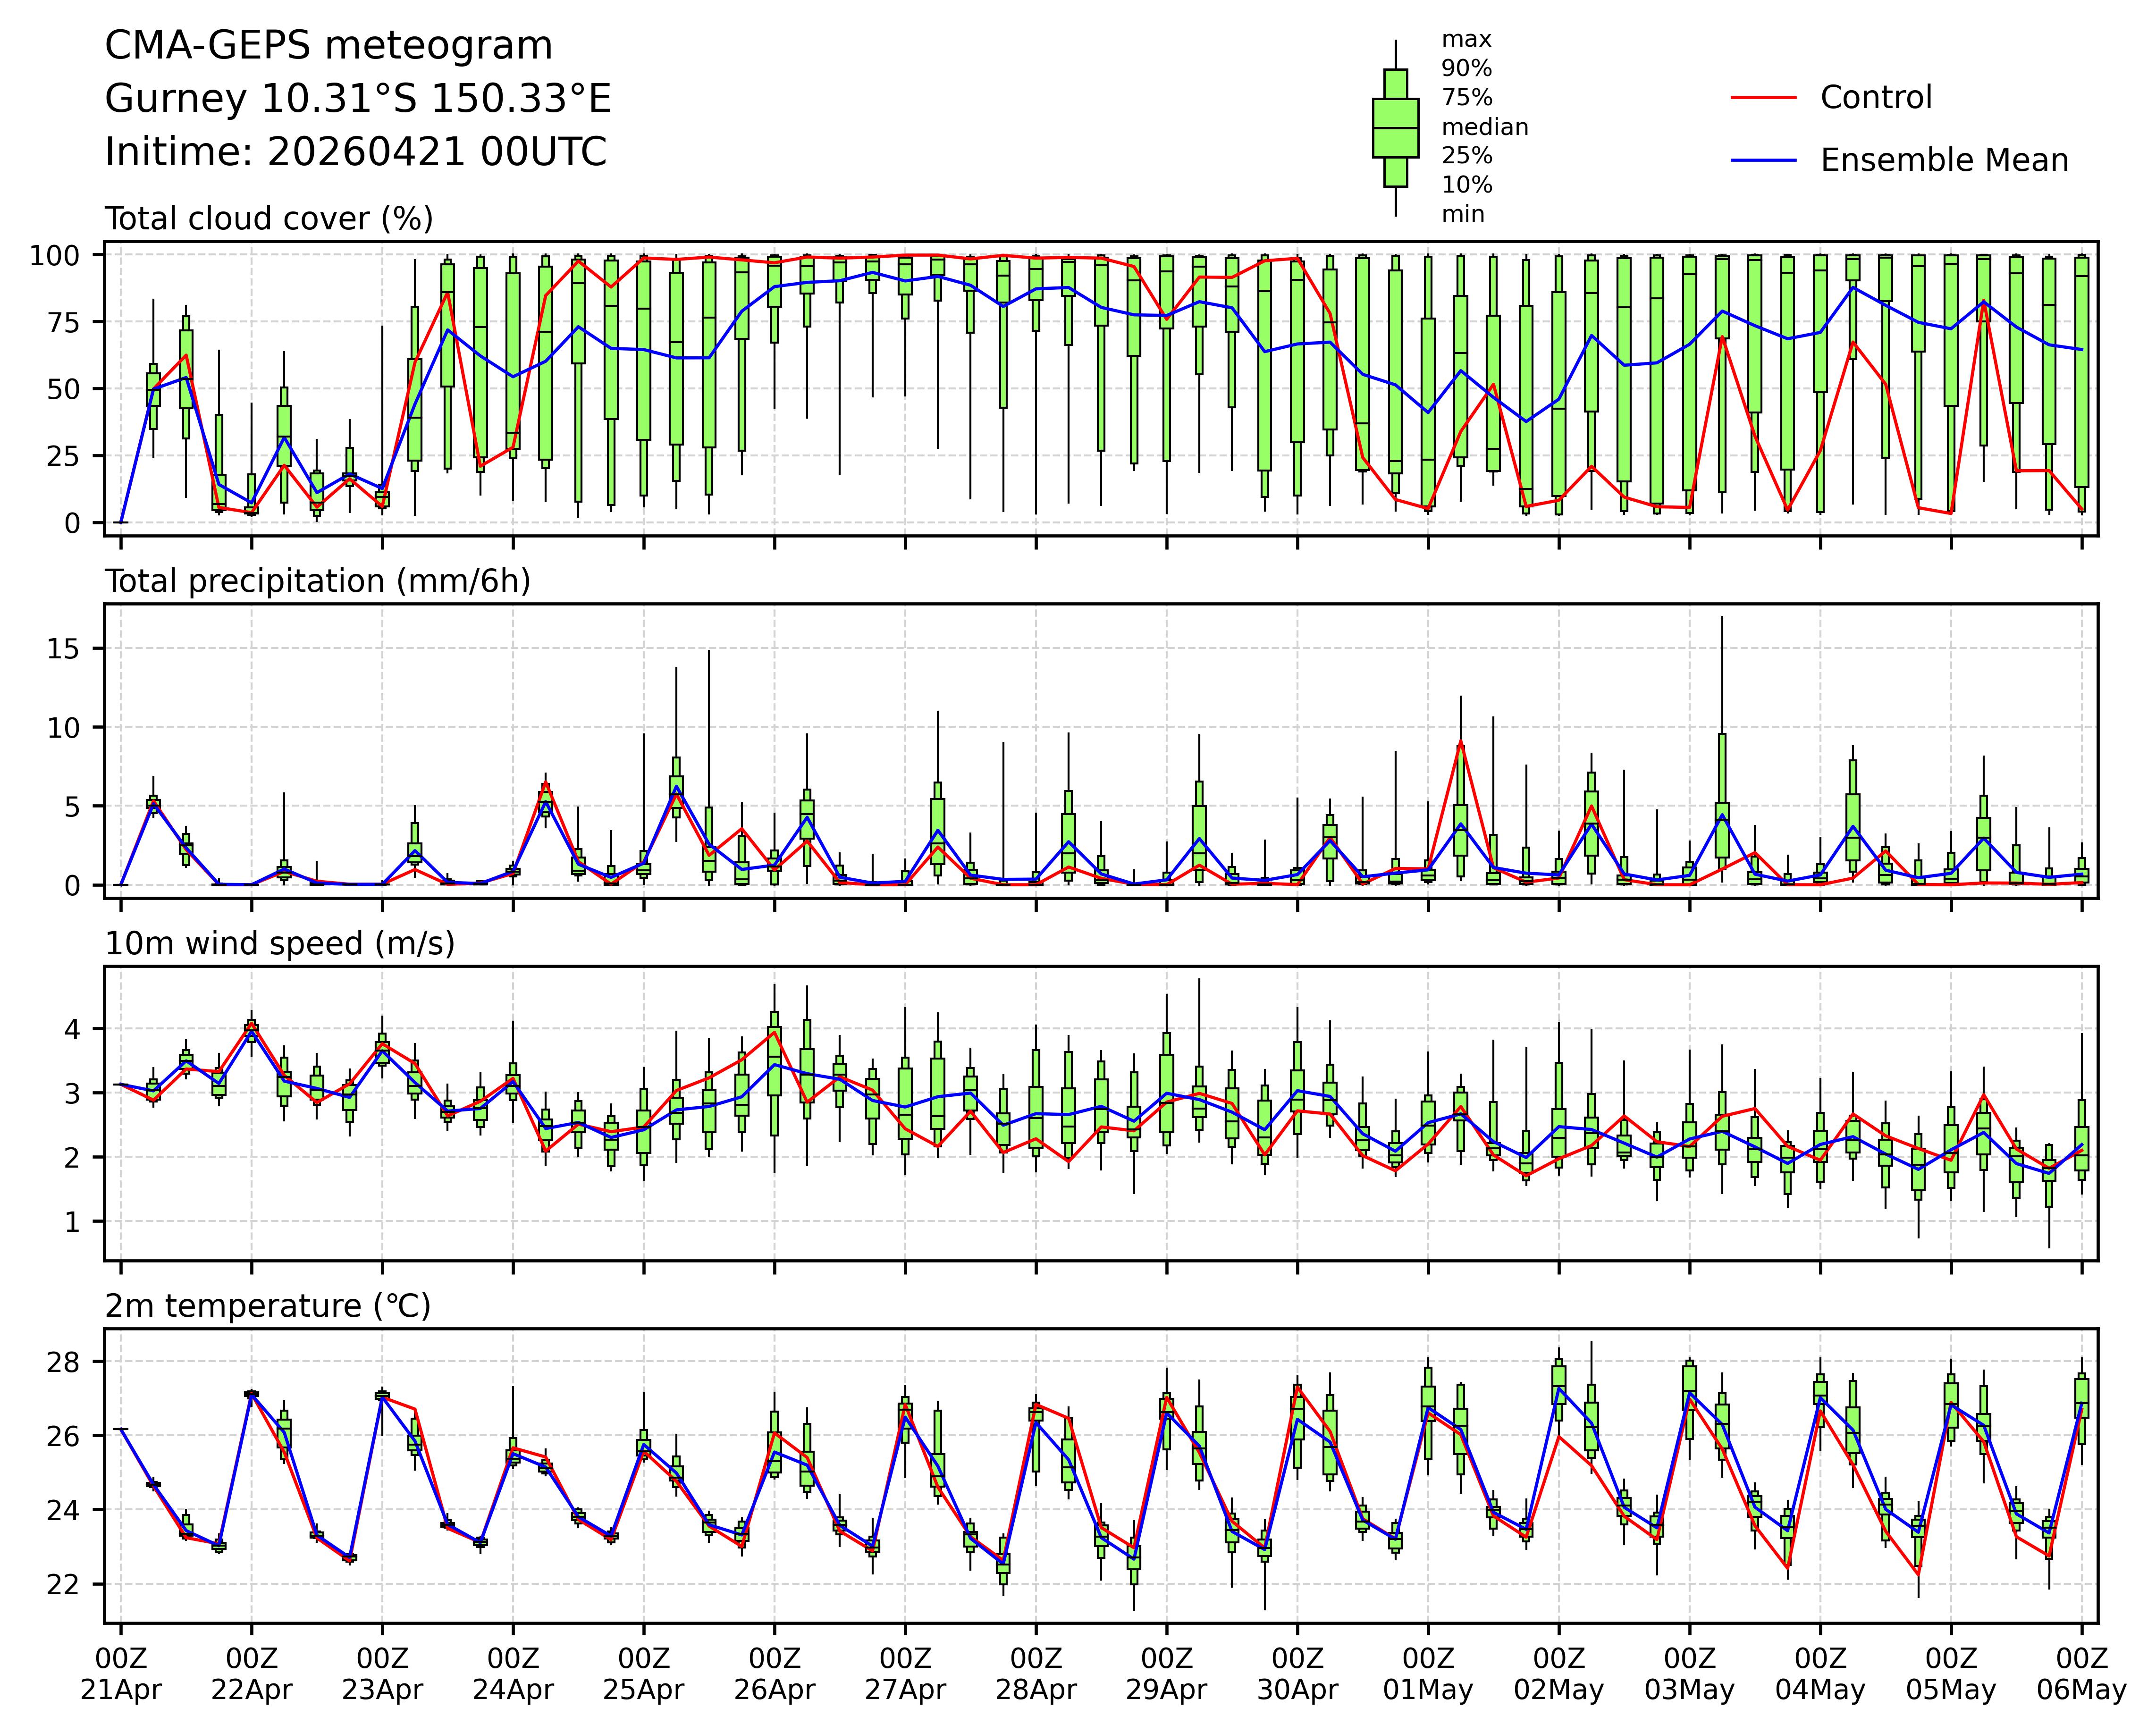Click the median label in legend
The image size is (2156, 1733).
pos(1484,127)
